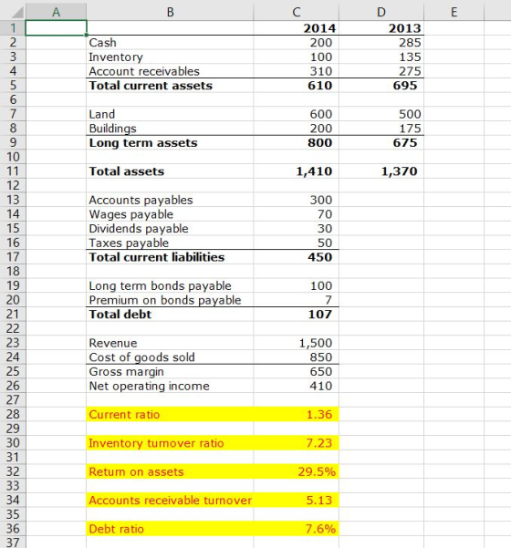
Task: Select column B header
Action: click(x=170, y=12)
